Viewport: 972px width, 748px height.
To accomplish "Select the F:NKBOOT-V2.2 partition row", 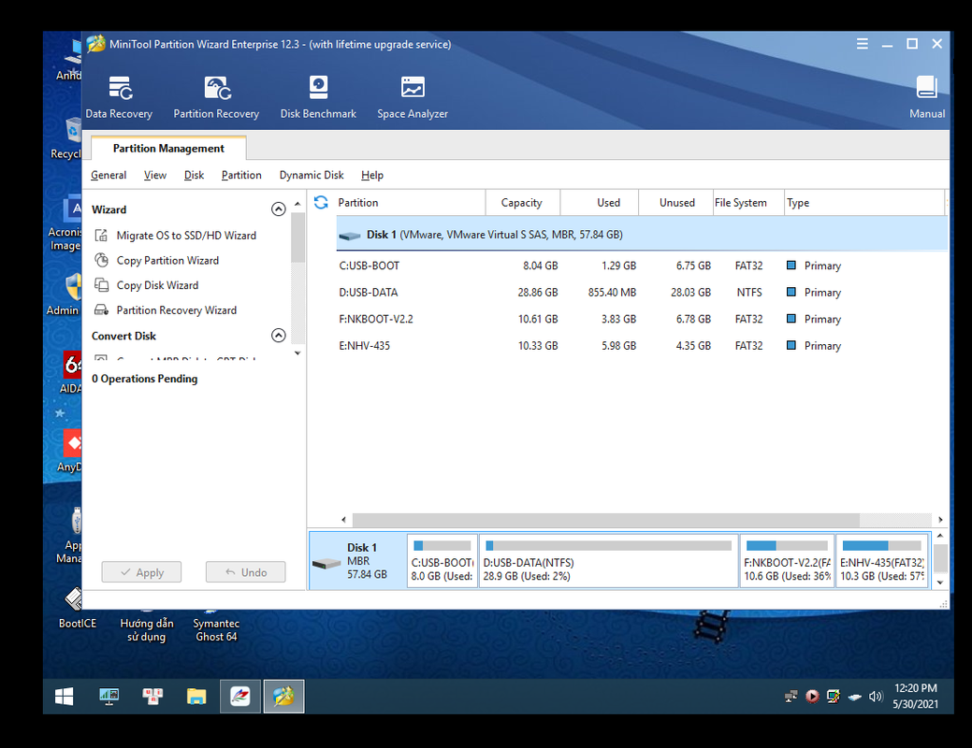I will (x=642, y=319).
